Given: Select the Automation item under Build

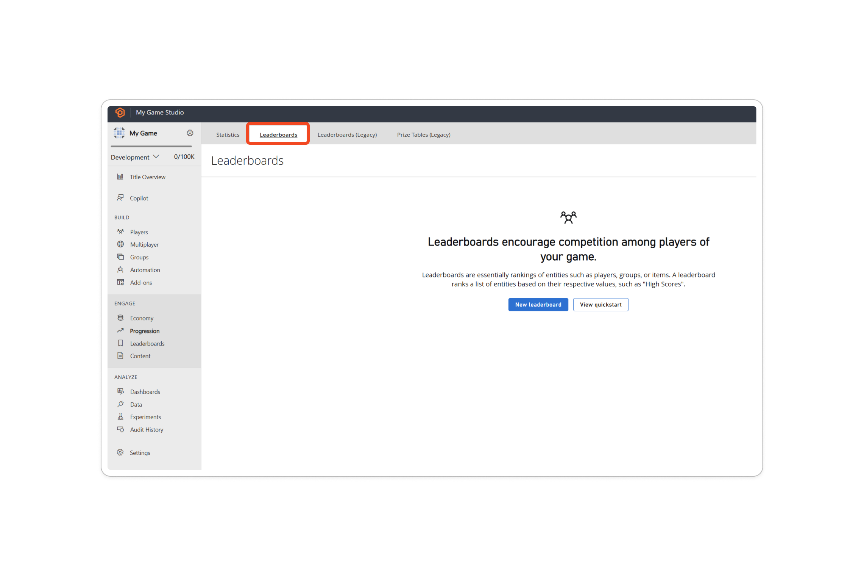Looking at the screenshot, I should coord(144,270).
